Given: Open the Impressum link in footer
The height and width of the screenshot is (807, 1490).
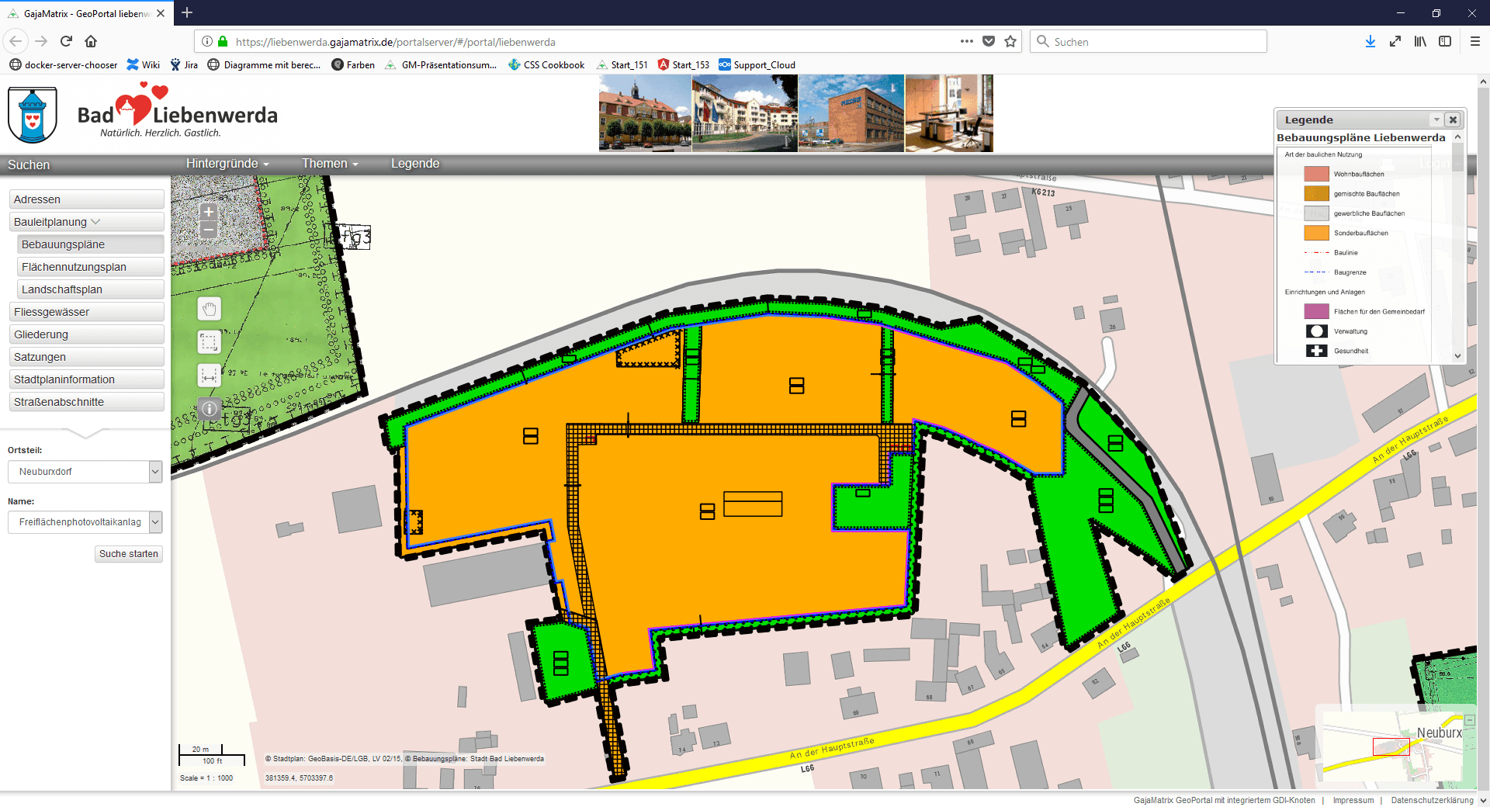Looking at the screenshot, I should coord(1353,800).
